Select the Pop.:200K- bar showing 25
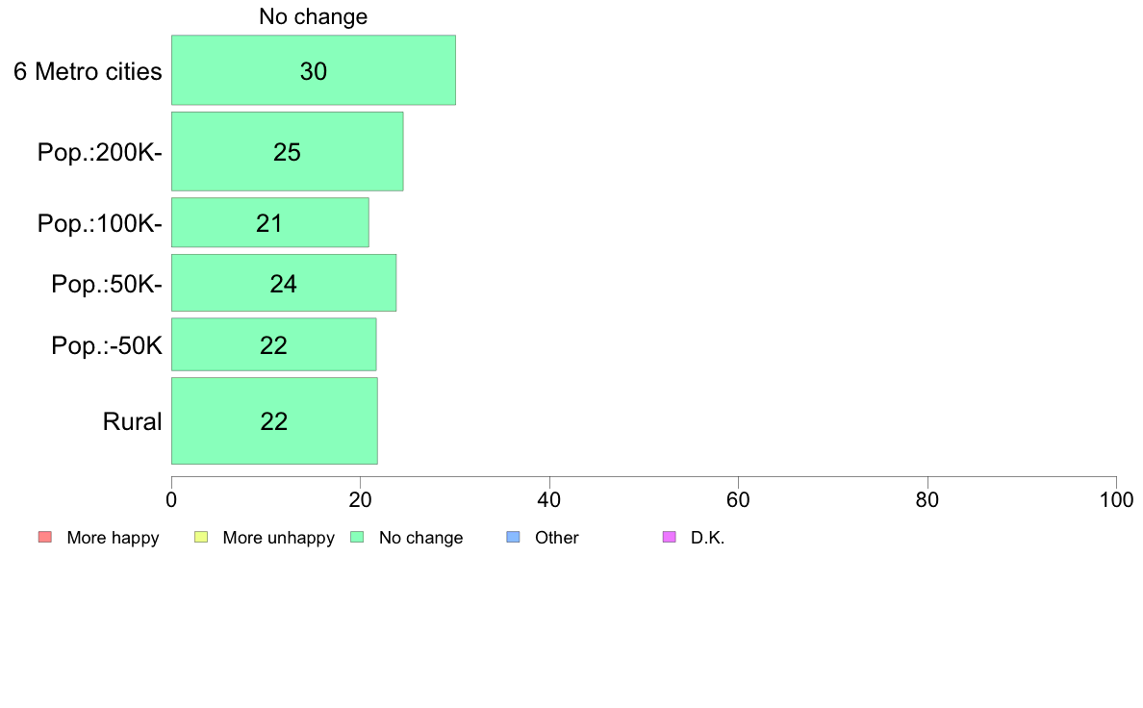This screenshot has width=1143, height=708. tap(288, 152)
